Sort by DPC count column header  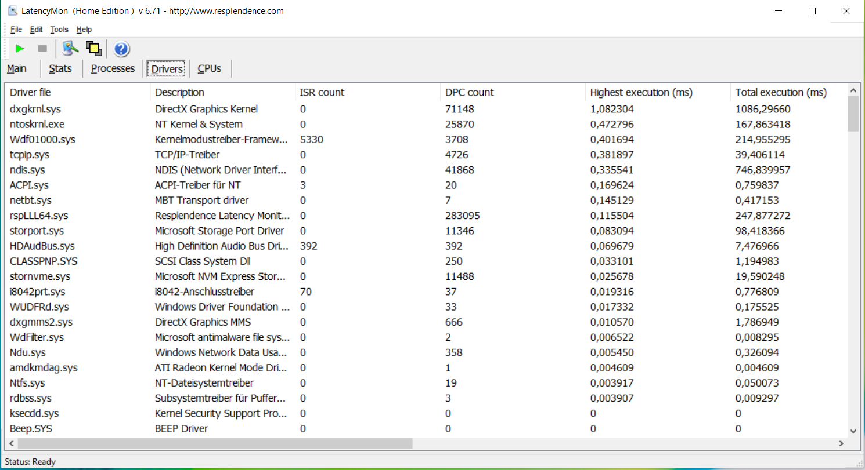[513, 92]
